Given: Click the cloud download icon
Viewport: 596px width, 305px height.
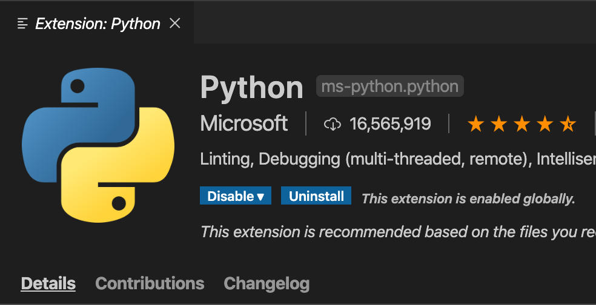Looking at the screenshot, I should 333,125.
